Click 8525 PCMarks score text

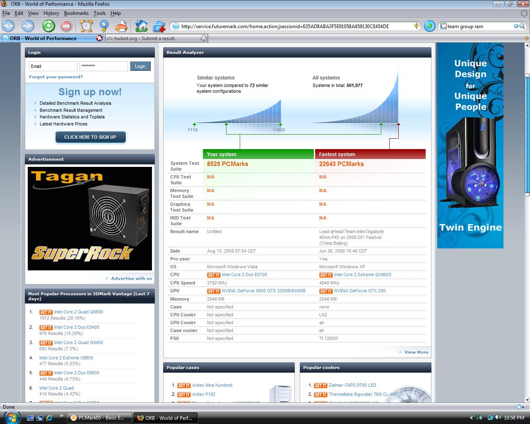click(227, 164)
